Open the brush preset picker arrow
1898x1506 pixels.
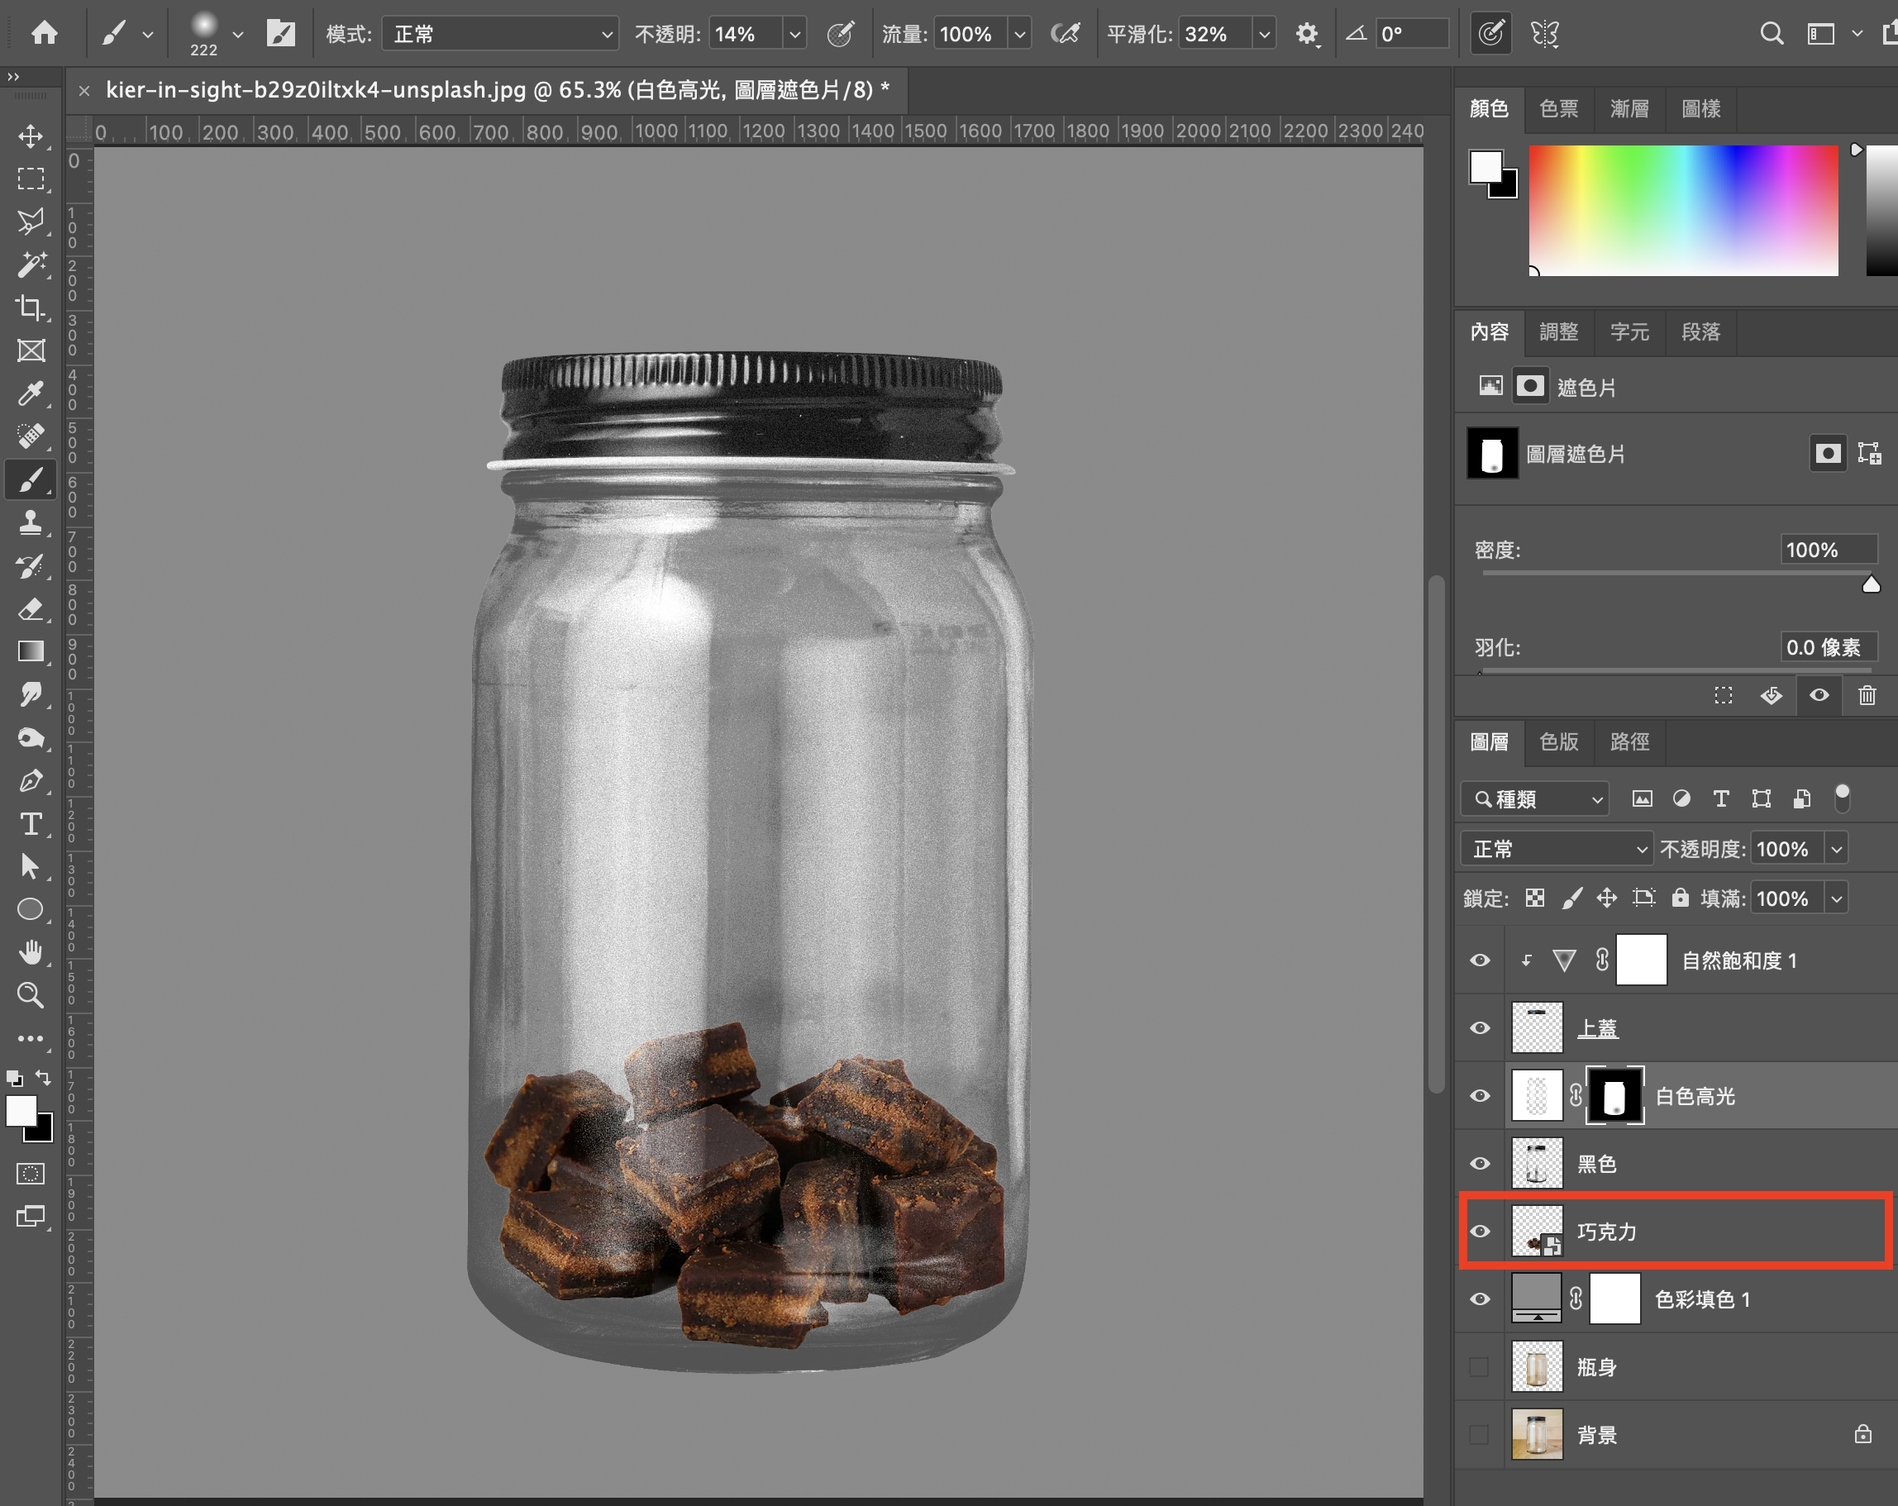point(238,35)
